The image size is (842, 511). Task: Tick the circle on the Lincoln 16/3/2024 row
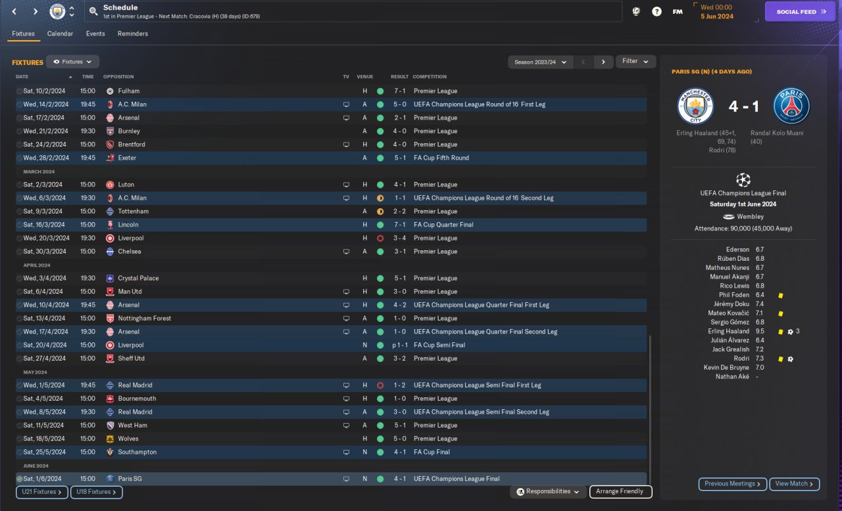pyautogui.click(x=19, y=225)
